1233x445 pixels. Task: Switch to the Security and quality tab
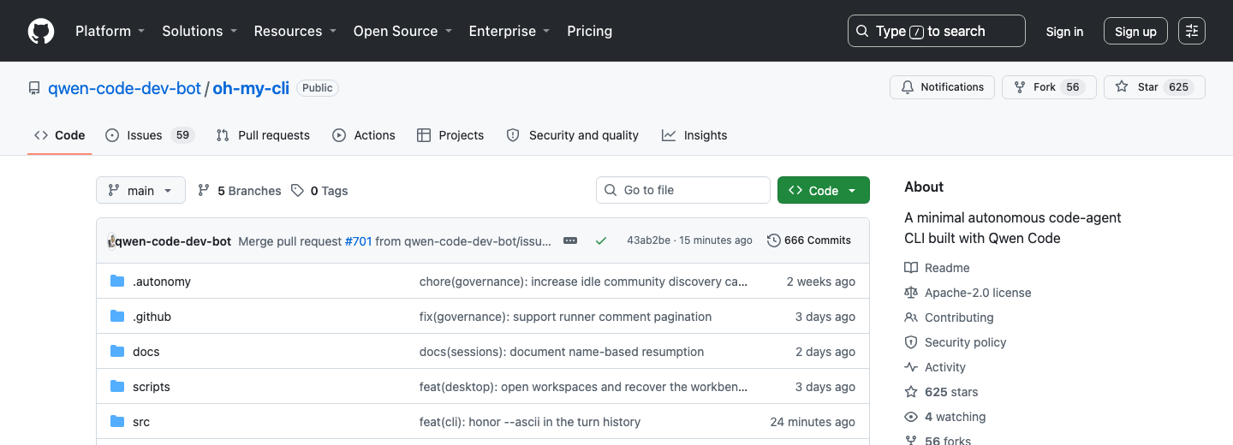(573, 135)
